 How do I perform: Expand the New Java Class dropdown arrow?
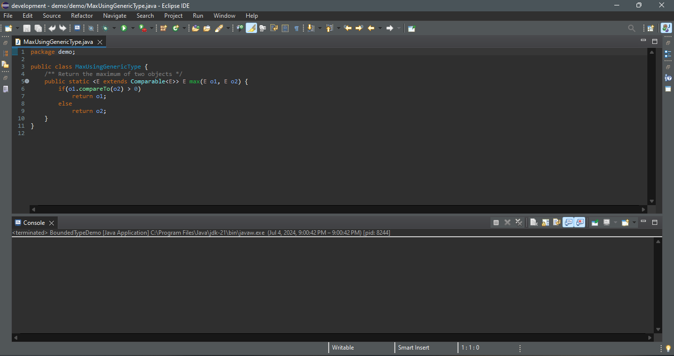point(184,28)
